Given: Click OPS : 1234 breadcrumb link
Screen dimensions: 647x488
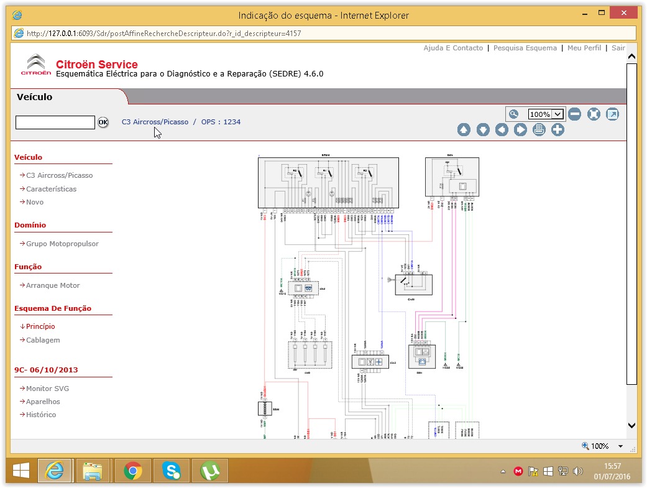Looking at the screenshot, I should (x=221, y=122).
